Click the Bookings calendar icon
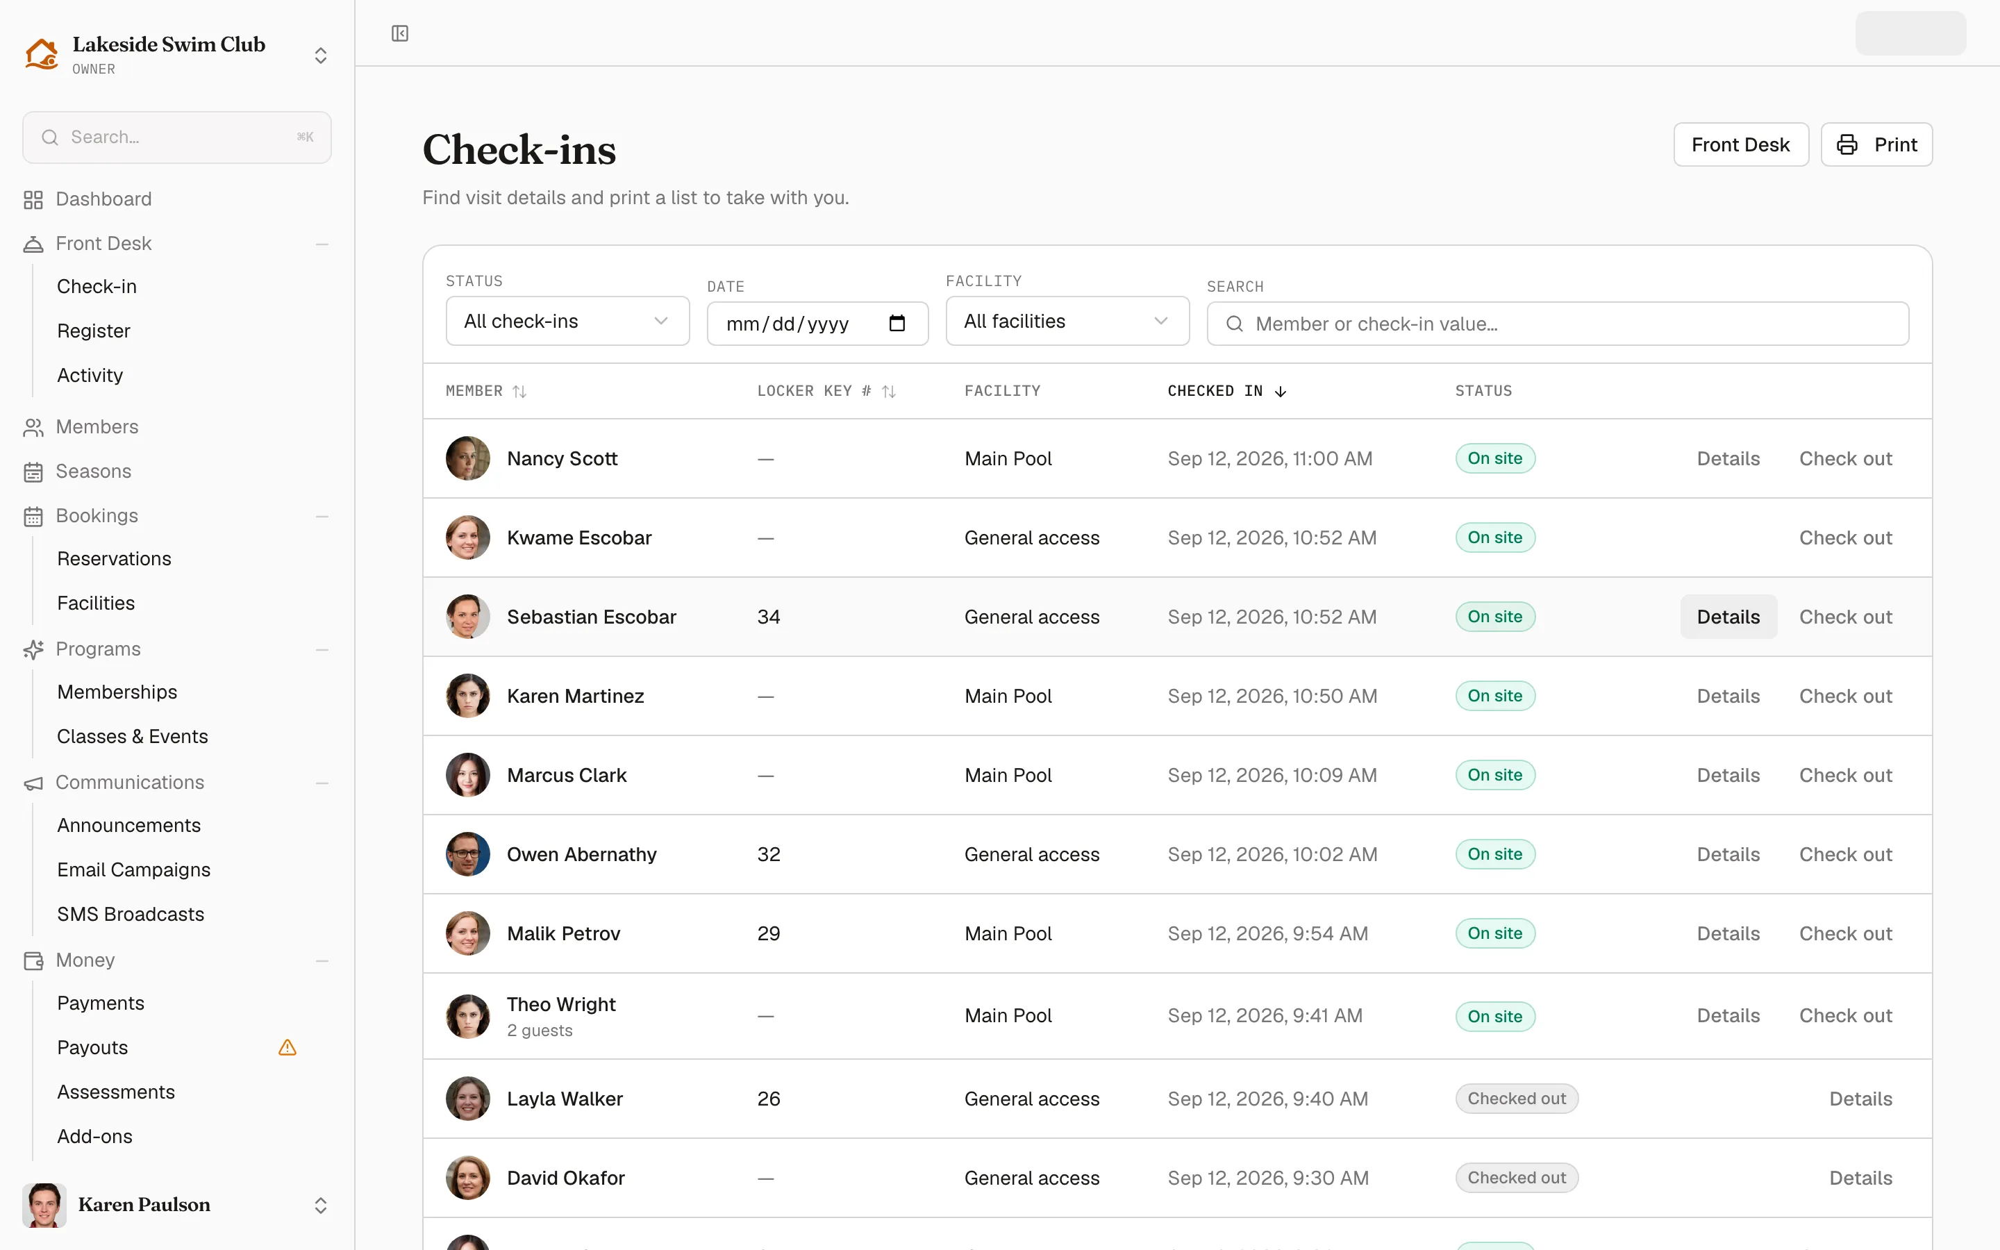Screen dimensions: 2000x1250 click(x=33, y=517)
